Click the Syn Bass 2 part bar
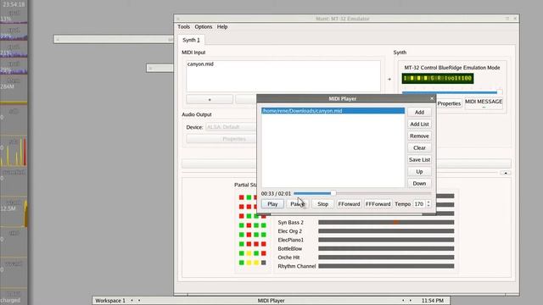 point(386,222)
